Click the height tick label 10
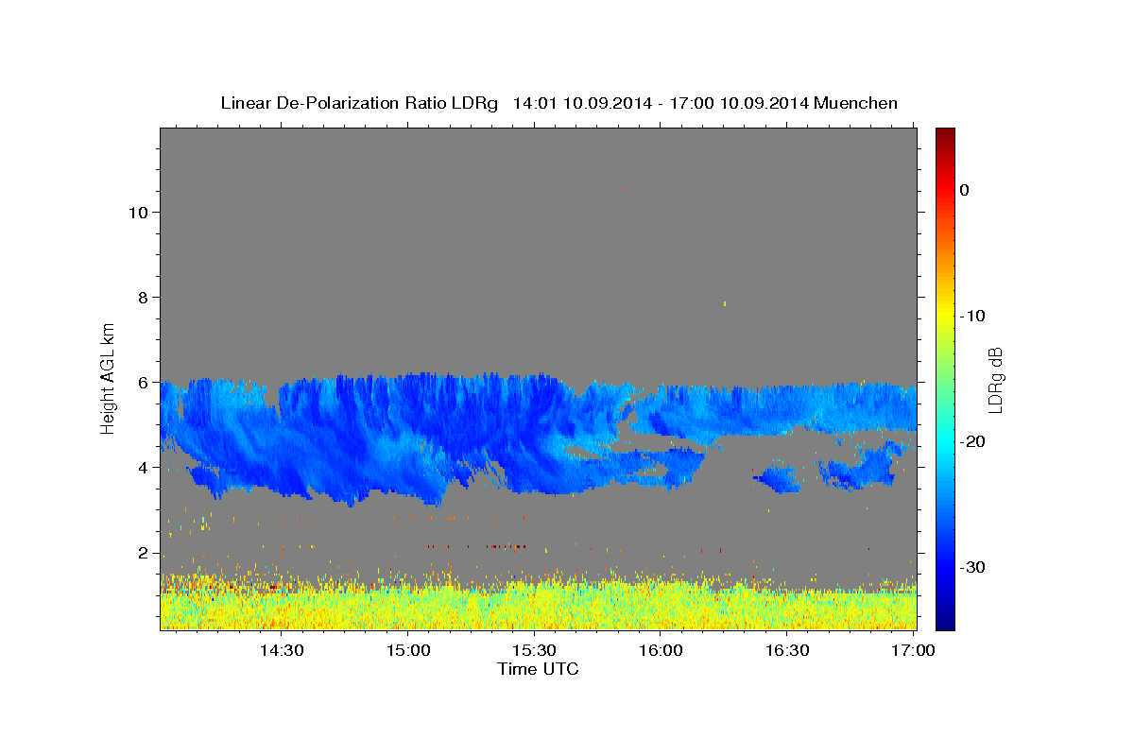The height and width of the screenshot is (756, 1134). point(137,212)
